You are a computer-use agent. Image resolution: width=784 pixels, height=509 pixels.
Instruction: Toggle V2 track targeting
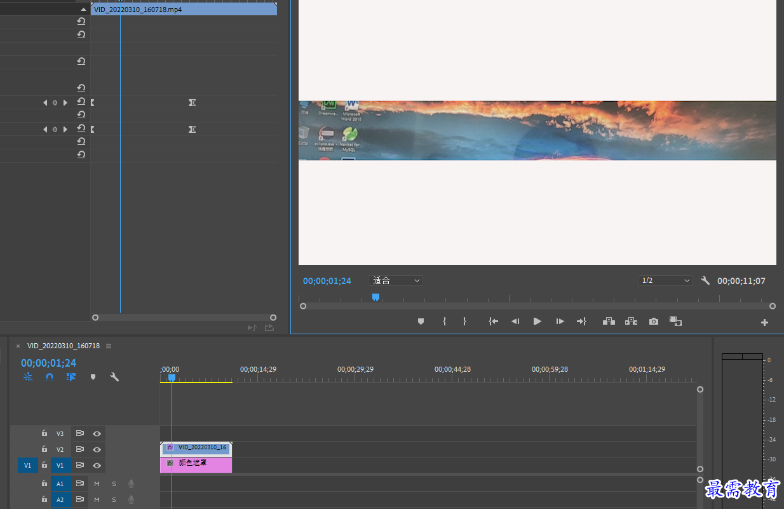tap(60, 449)
